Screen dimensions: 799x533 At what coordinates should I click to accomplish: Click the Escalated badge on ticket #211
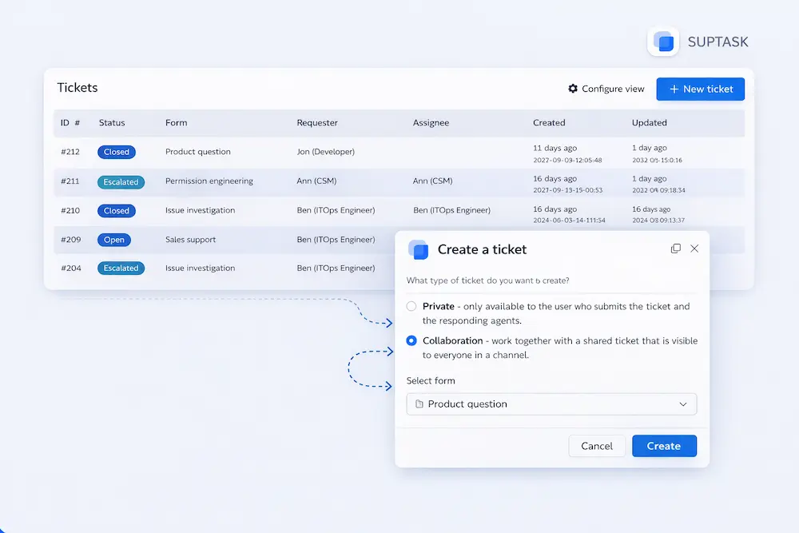(x=121, y=182)
